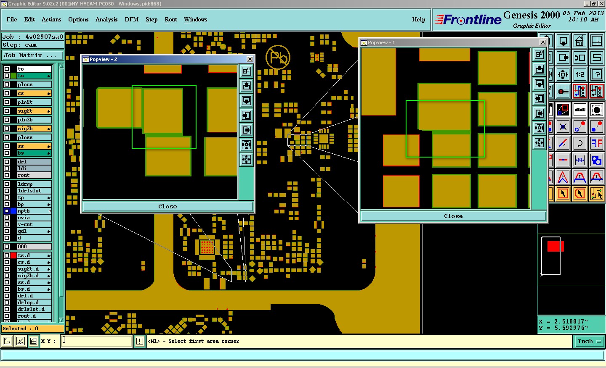Image resolution: width=606 pixels, height=368 pixels.
Task: Click the rotate arrow tool
Action: [x=580, y=143]
